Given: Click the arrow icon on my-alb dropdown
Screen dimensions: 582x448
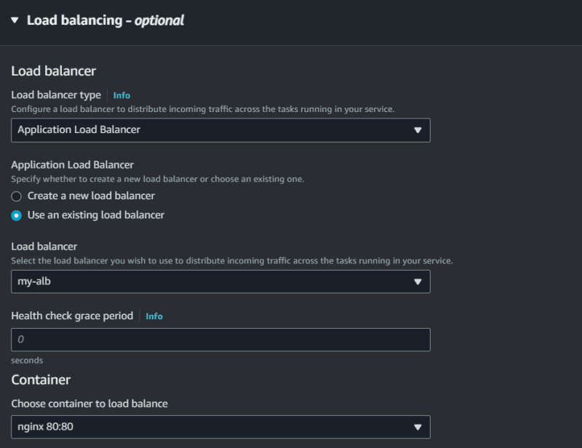Looking at the screenshot, I should 418,281.
